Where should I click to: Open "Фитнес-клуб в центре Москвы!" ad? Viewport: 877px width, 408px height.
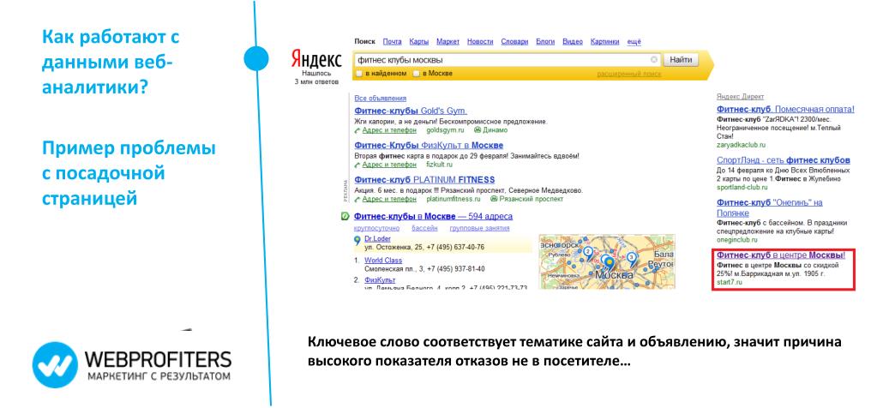point(781,255)
